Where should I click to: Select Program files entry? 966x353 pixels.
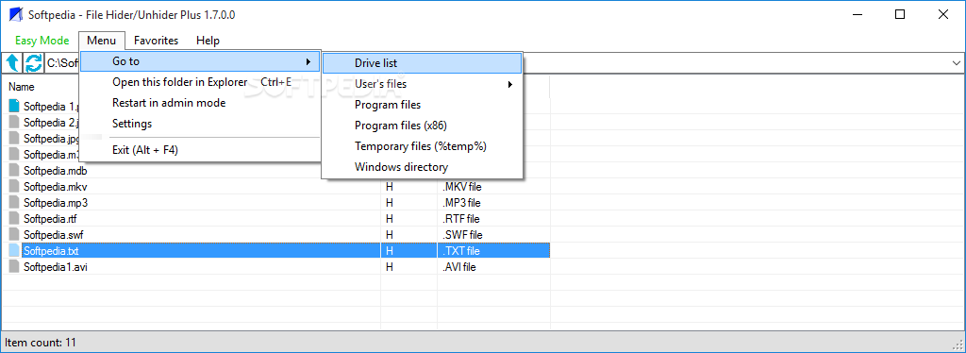pyautogui.click(x=422, y=105)
